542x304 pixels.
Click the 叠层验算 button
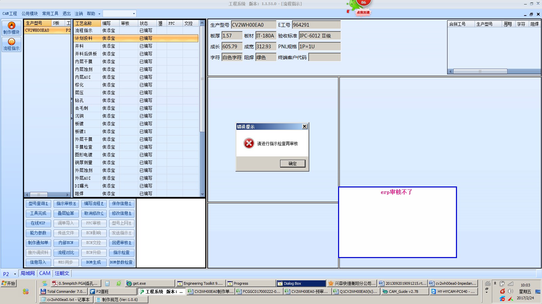[x=66, y=213]
